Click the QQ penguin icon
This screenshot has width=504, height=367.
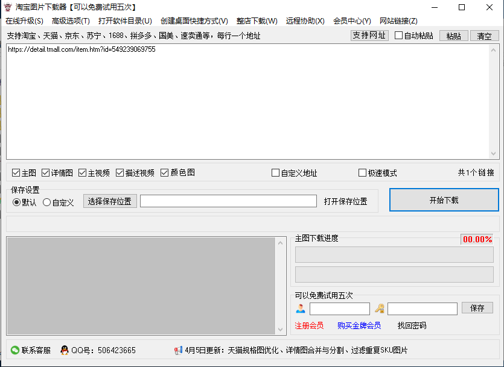pos(65,350)
